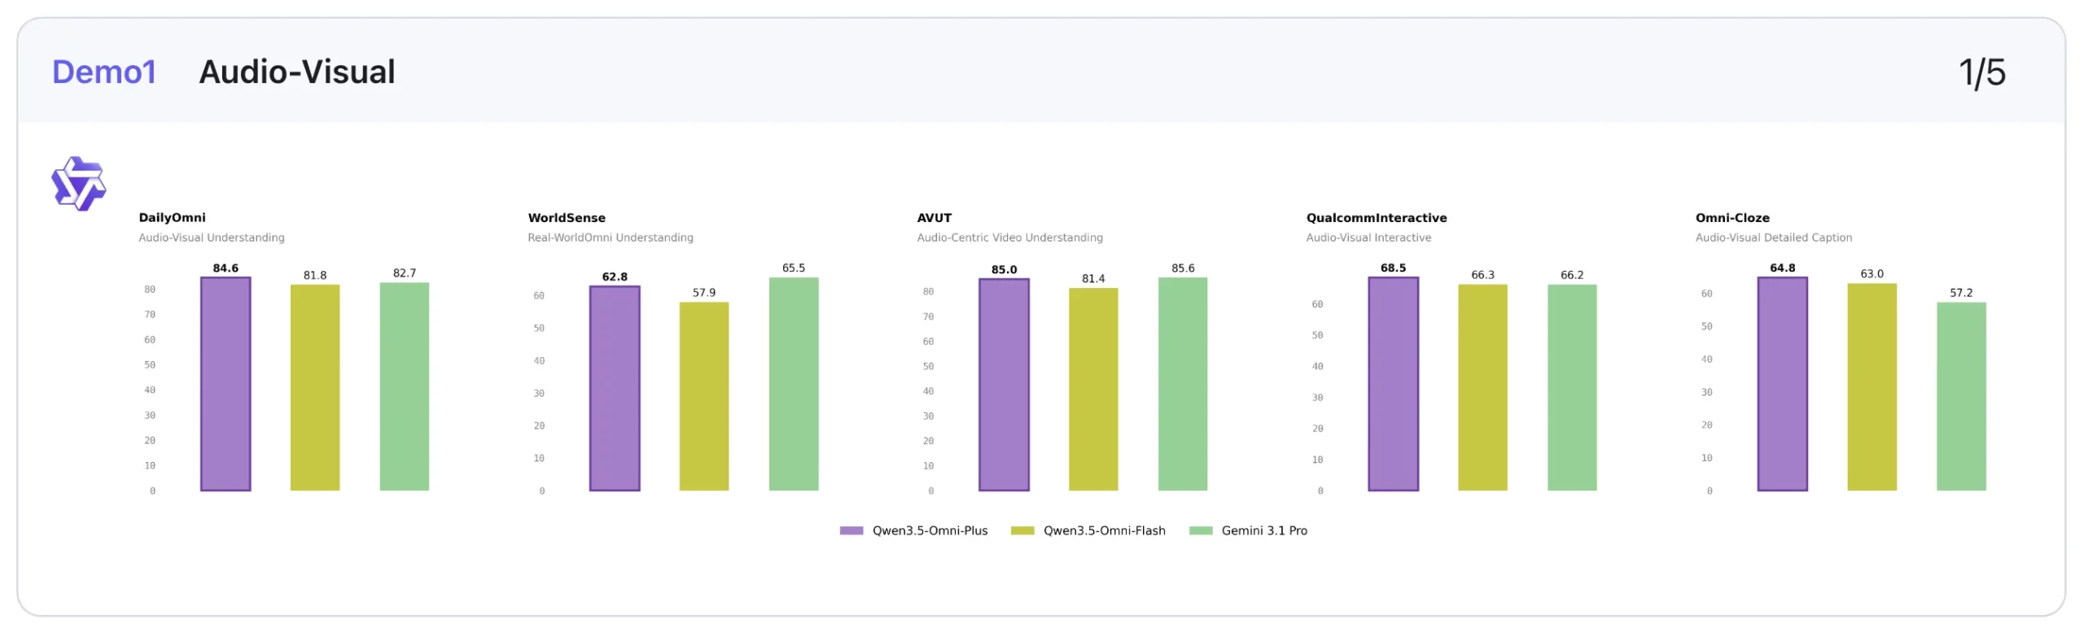Click the DailyOmni green bar labeled 82.7

point(405,386)
